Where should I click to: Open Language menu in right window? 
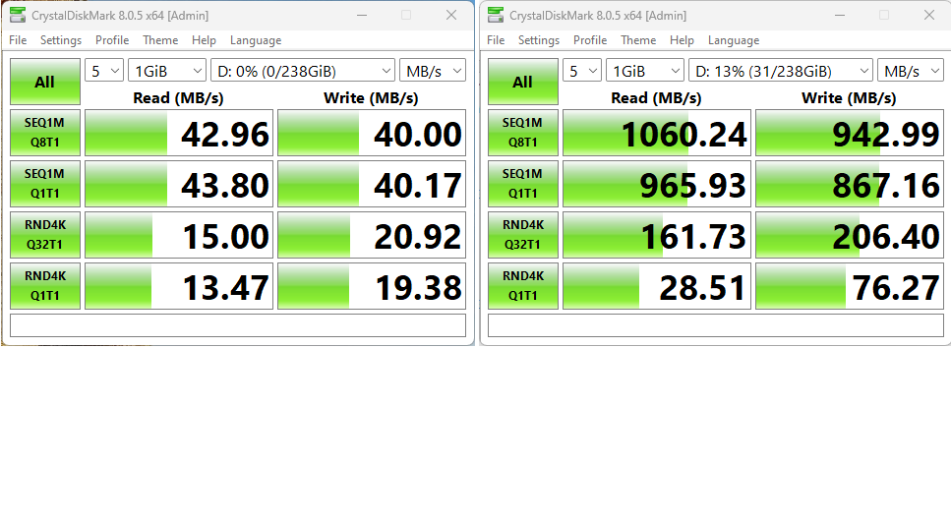[x=734, y=40]
